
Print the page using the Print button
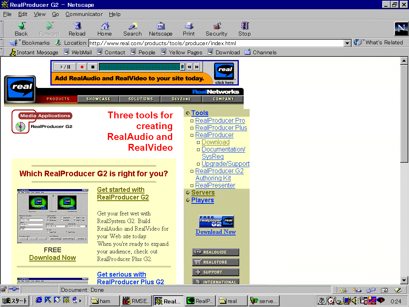click(x=189, y=29)
